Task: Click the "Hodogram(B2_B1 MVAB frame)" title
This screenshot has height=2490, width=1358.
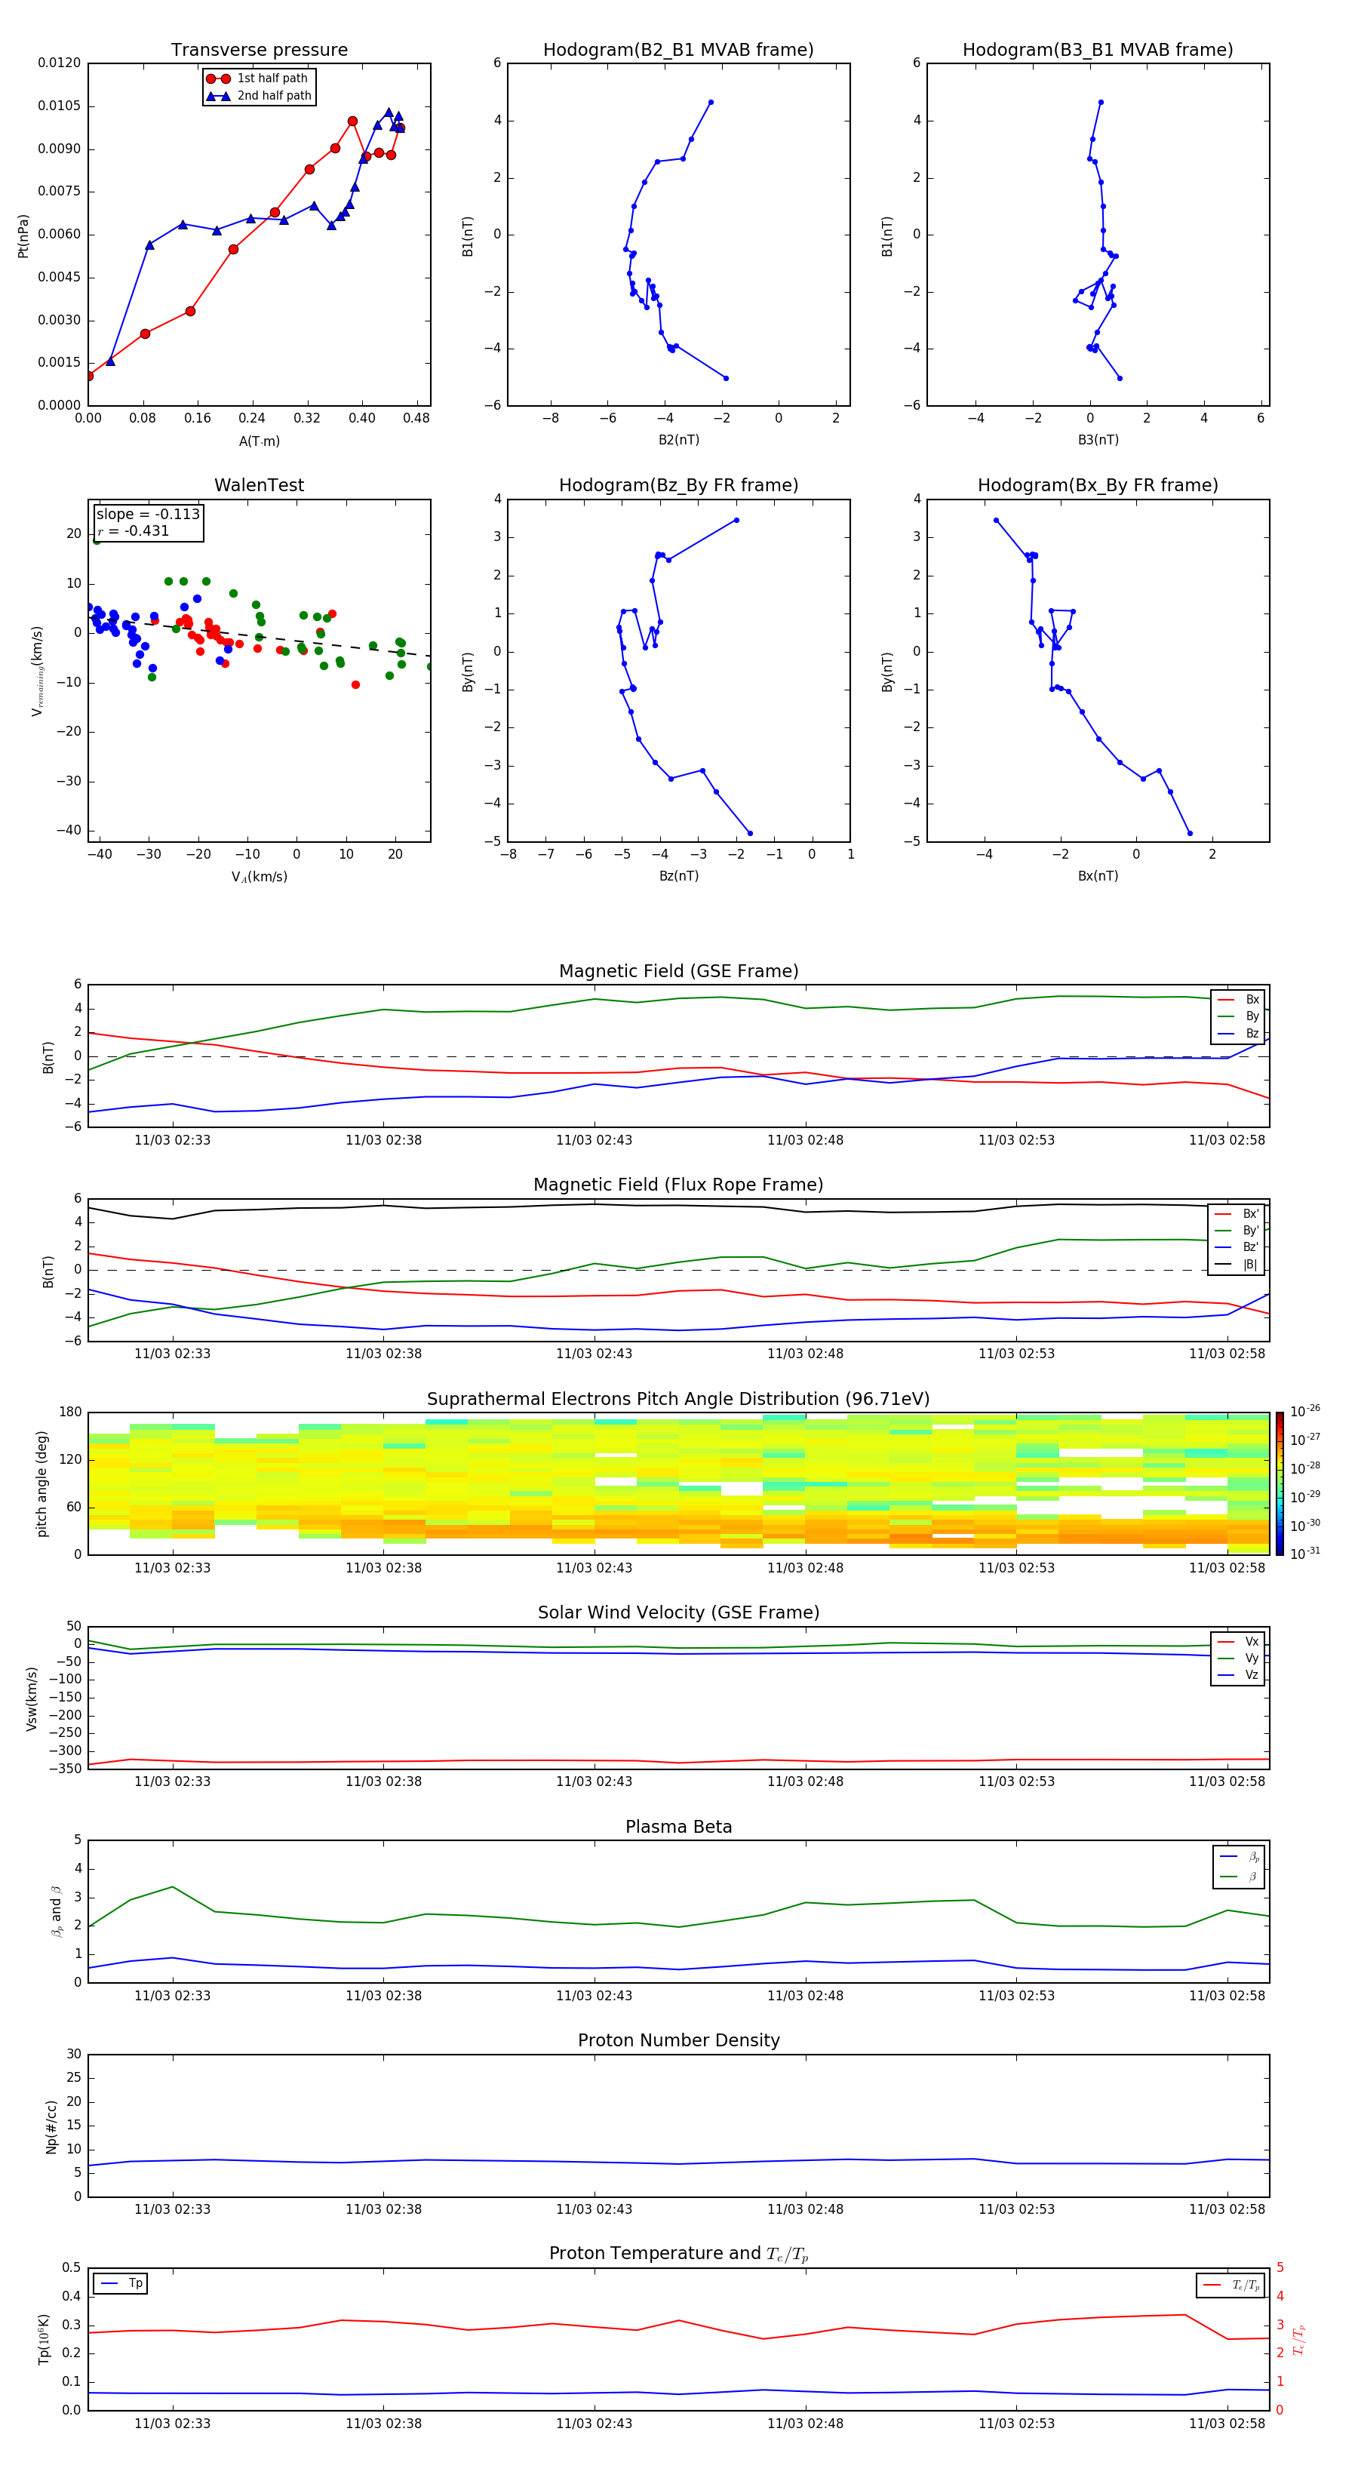Action: coord(678,51)
